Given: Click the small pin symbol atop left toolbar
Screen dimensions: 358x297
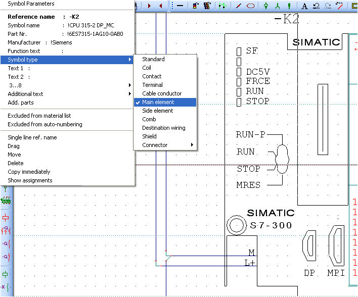Looking at the screenshot, I should [x=6, y=189].
